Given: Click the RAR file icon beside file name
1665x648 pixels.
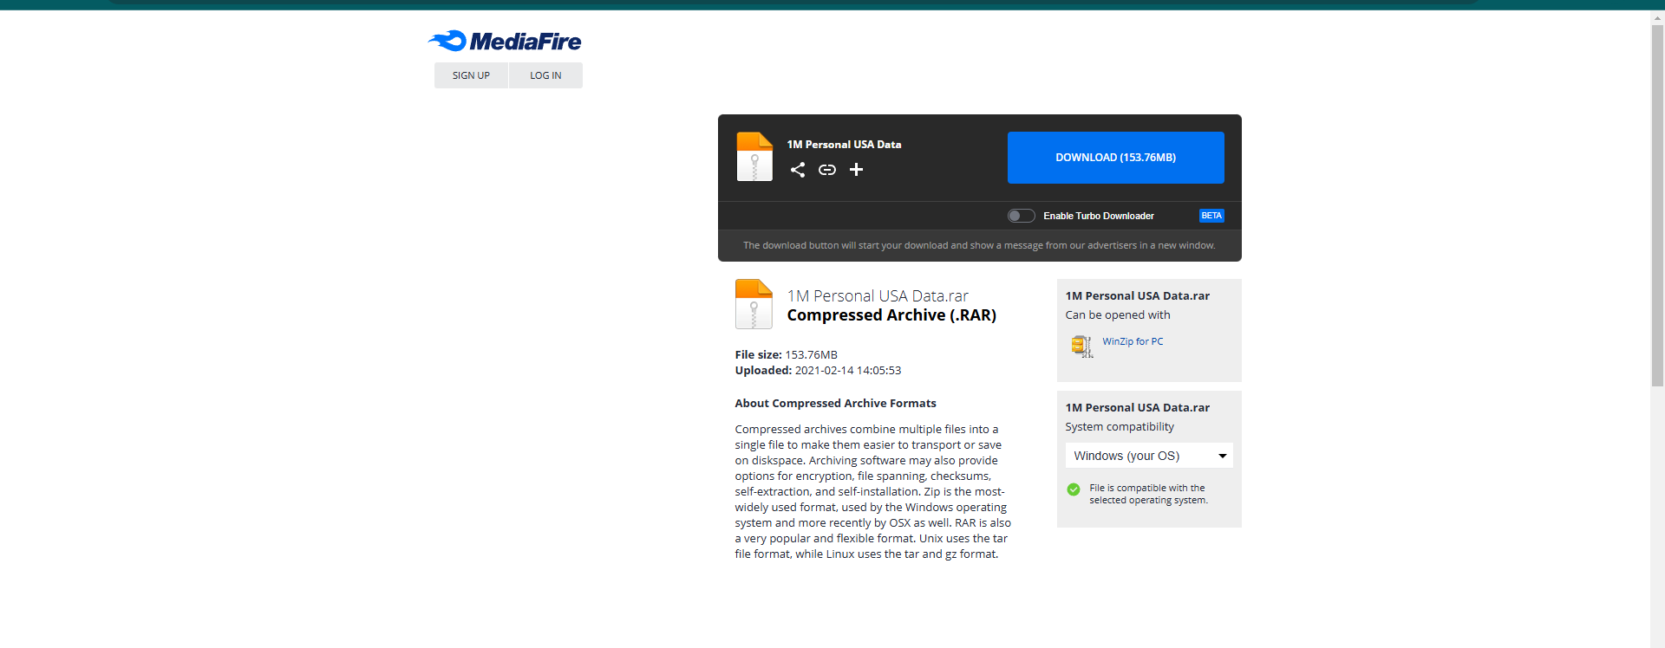Looking at the screenshot, I should point(754,304).
